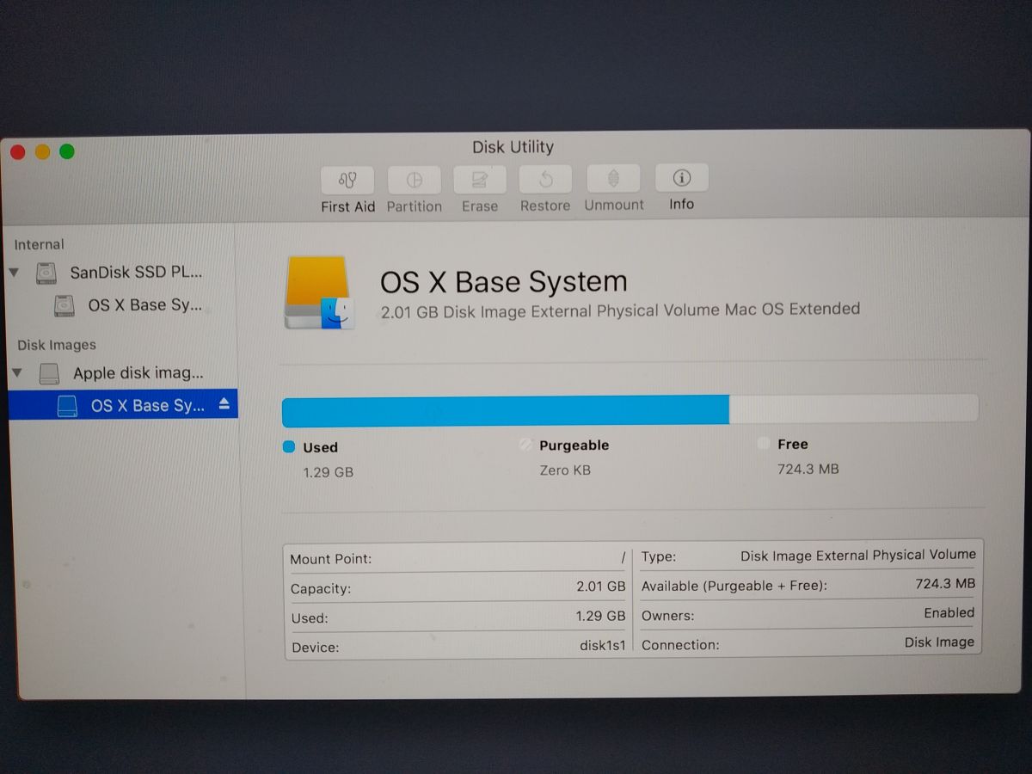Image resolution: width=1032 pixels, height=774 pixels.
Task: Click the Used row in the details table
Action: tap(458, 617)
